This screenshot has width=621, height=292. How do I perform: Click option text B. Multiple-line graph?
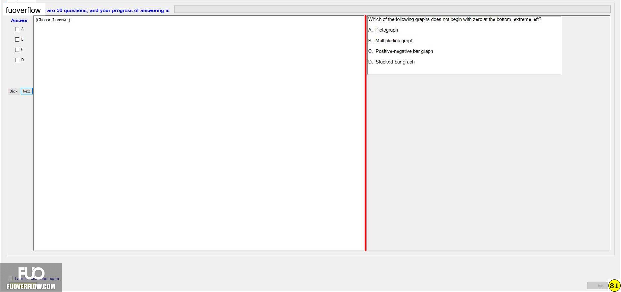pos(391,41)
